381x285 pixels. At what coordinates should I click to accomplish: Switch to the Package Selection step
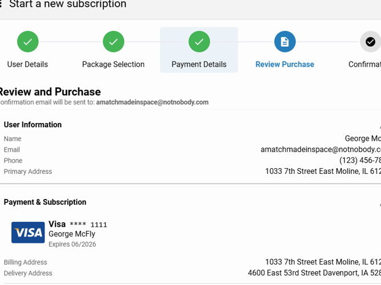tap(113, 64)
